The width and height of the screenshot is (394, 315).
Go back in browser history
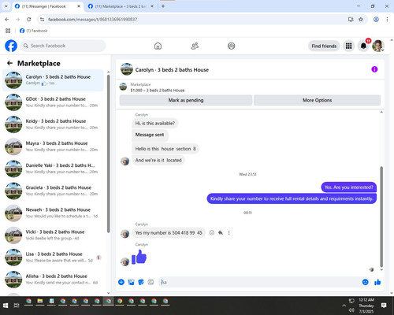pos(7,20)
